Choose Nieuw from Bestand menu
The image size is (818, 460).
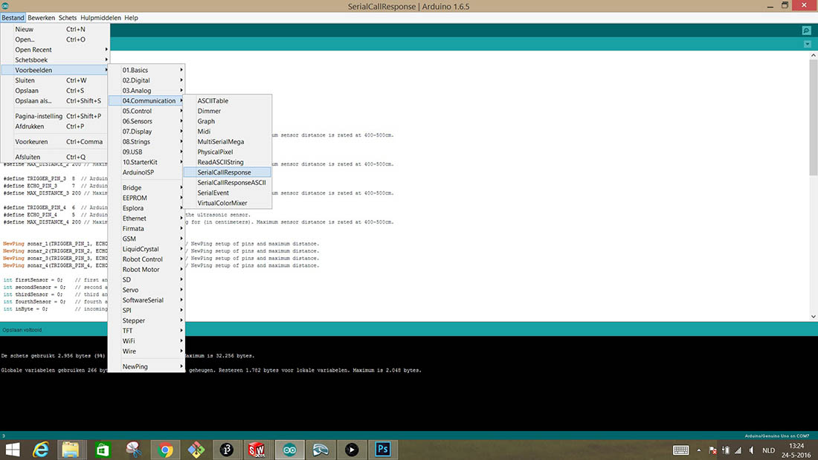coord(55,29)
